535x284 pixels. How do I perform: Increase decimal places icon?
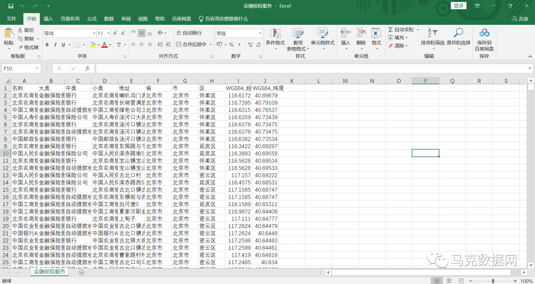coord(250,45)
